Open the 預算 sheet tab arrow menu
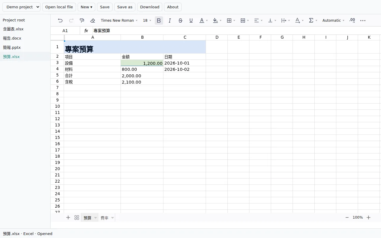The width and height of the screenshot is (381, 238). click(96, 218)
